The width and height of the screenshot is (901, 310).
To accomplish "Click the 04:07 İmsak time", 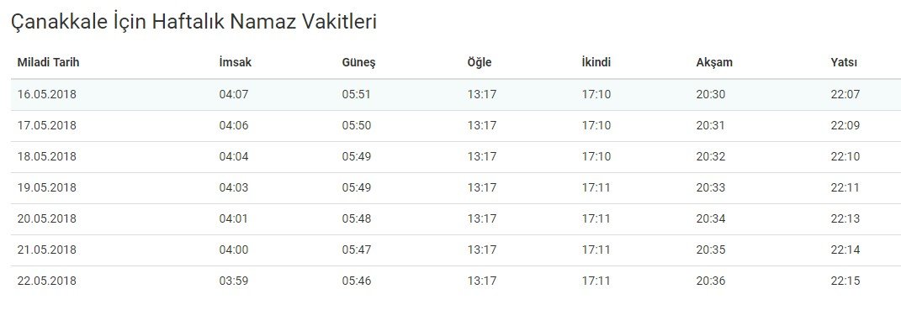I will [x=234, y=95].
